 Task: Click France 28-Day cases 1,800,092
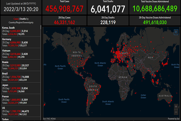(x=15, y=100)
